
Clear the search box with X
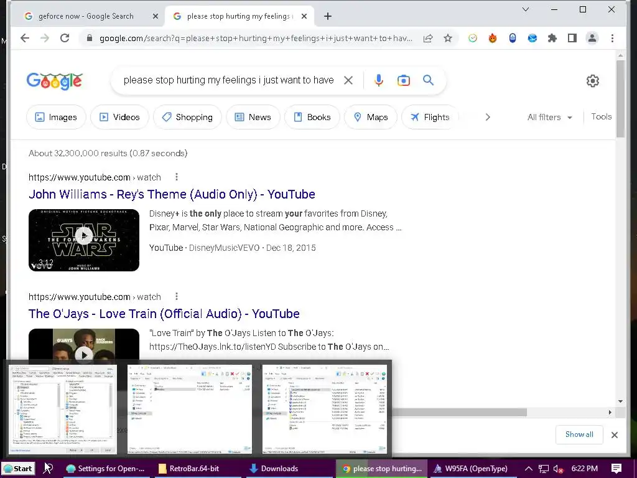click(348, 80)
